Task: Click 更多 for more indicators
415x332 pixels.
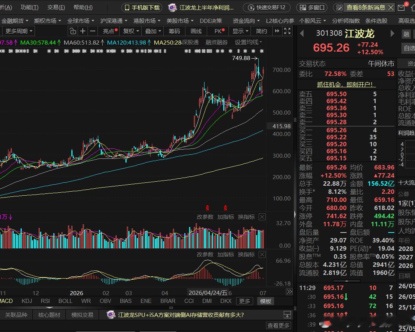Action: point(244,301)
